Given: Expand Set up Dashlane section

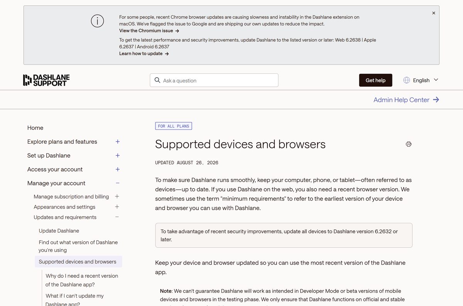Looking at the screenshot, I should (118, 156).
